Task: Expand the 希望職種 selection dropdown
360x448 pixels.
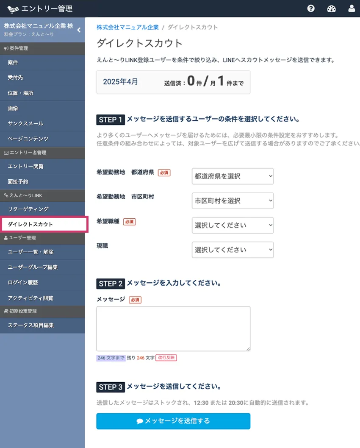Action: (233, 225)
